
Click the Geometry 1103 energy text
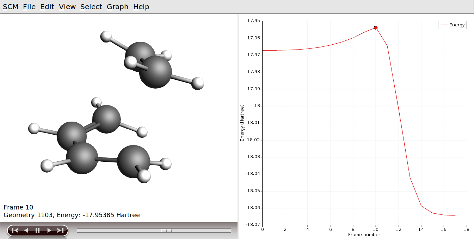click(x=72, y=215)
